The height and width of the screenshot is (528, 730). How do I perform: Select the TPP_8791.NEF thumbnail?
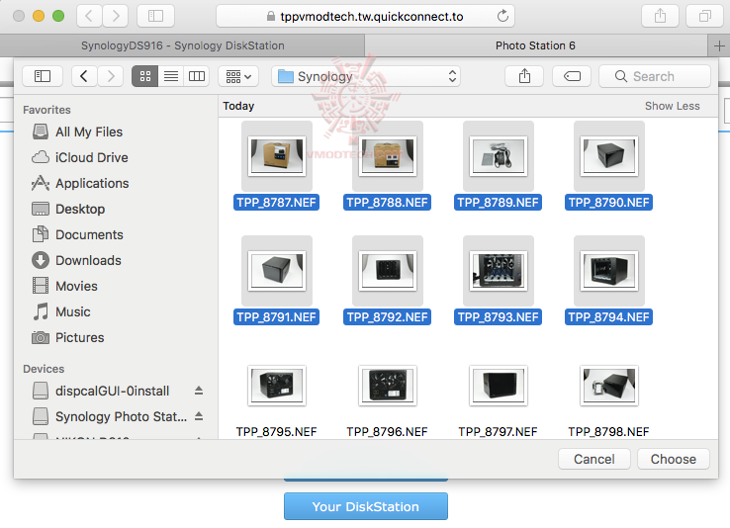(277, 271)
